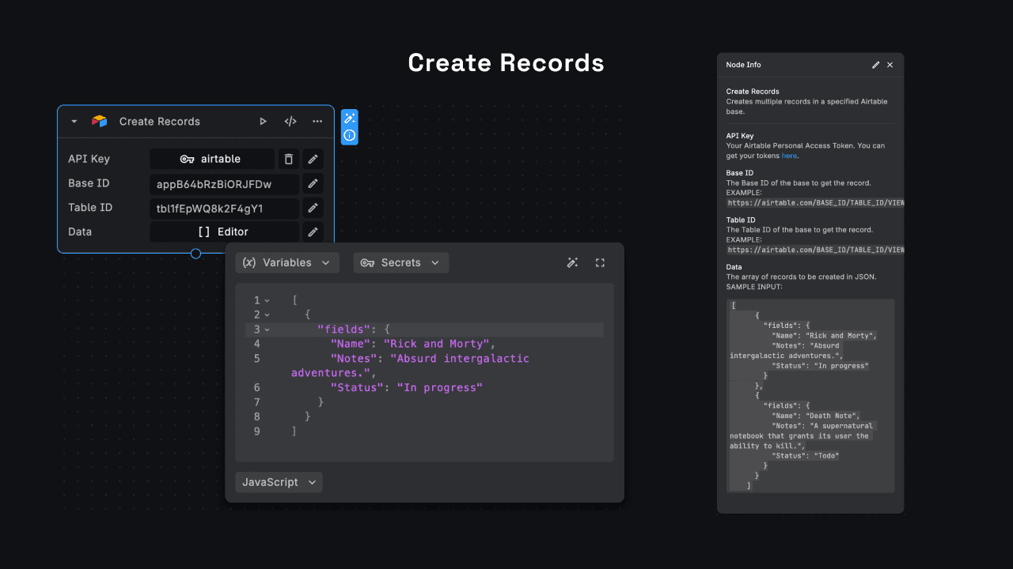The height and width of the screenshot is (569, 1013).
Task: Edit Node Info with the pencil icon
Action: (875, 65)
